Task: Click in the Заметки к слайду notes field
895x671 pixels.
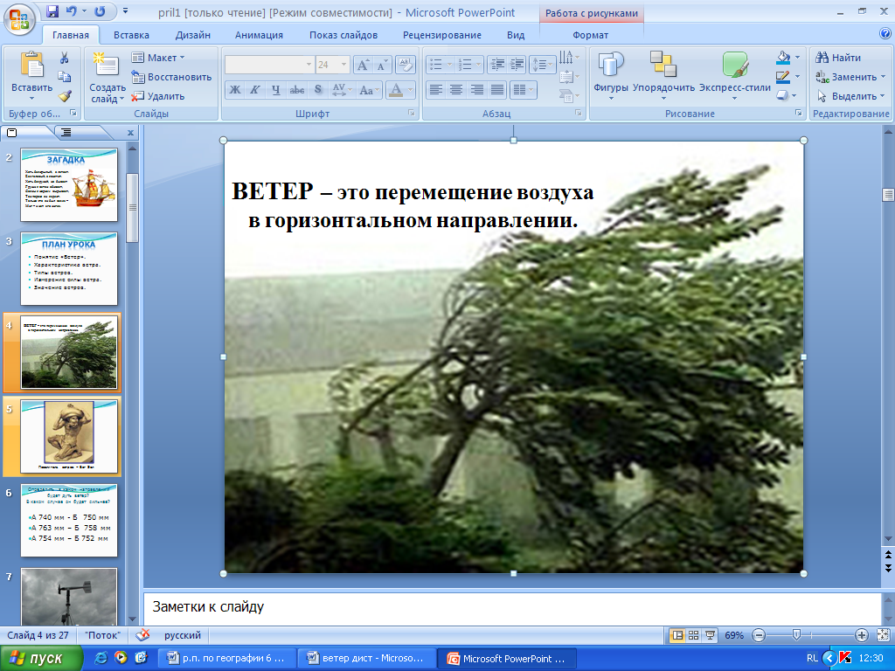Action: point(512,608)
